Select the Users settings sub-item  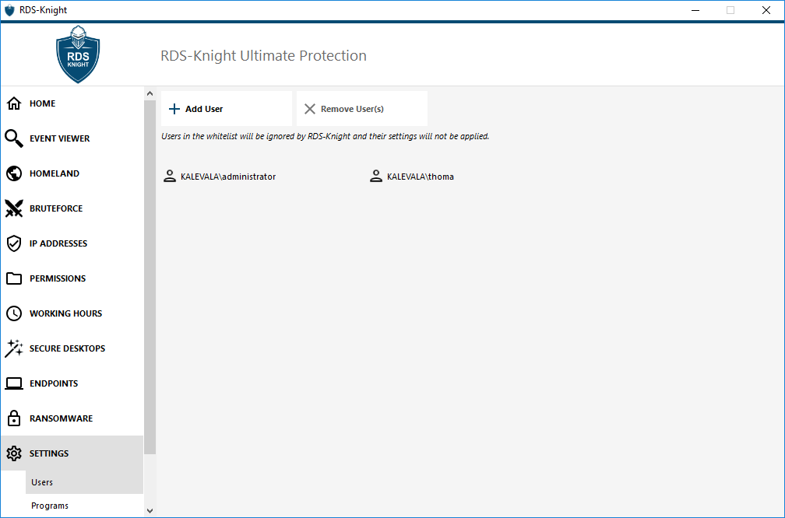[84, 482]
